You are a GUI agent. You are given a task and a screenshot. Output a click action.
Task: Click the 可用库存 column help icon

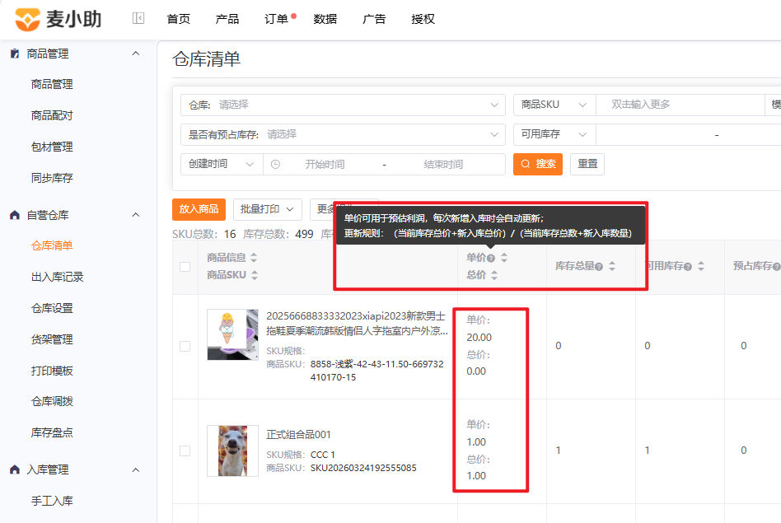(x=688, y=267)
